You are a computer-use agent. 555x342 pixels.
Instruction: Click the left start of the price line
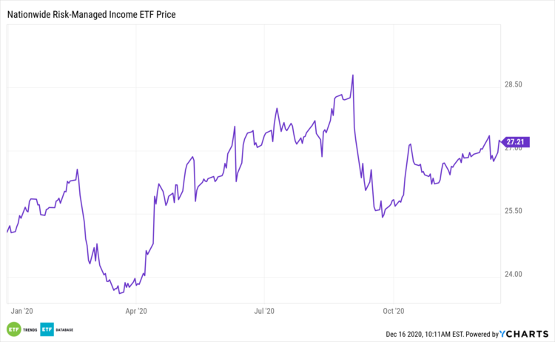click(7, 232)
